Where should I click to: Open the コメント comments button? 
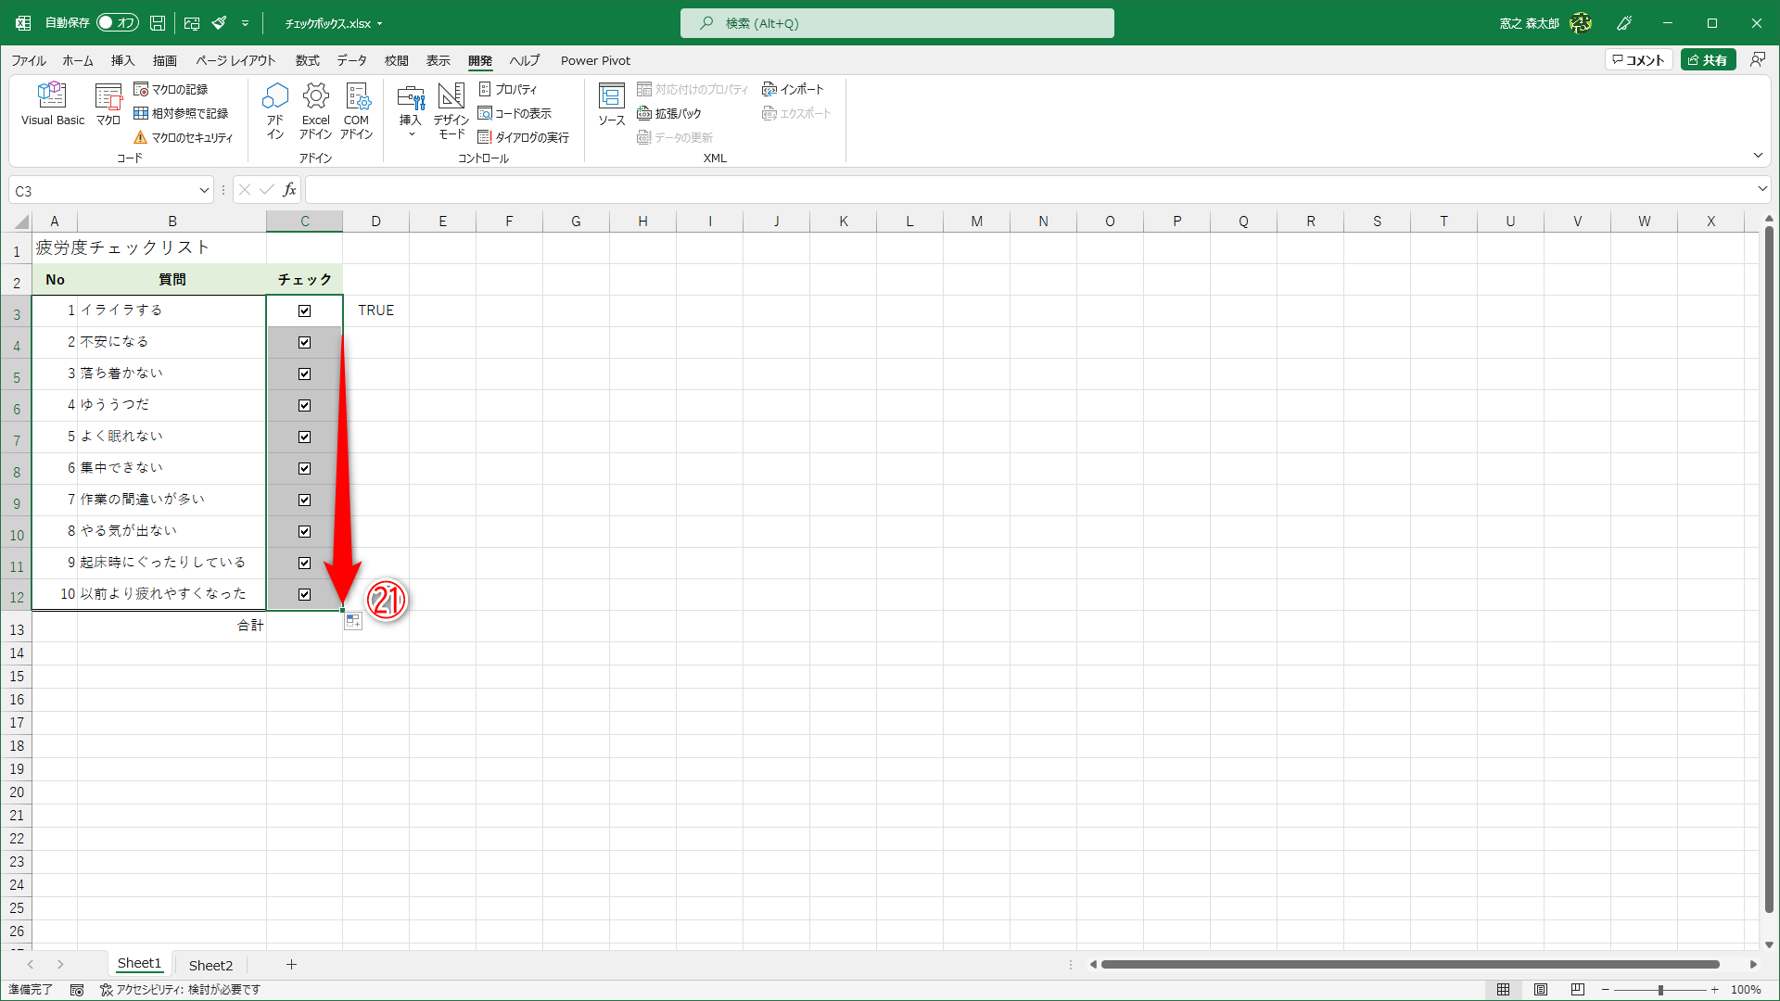1638,60
